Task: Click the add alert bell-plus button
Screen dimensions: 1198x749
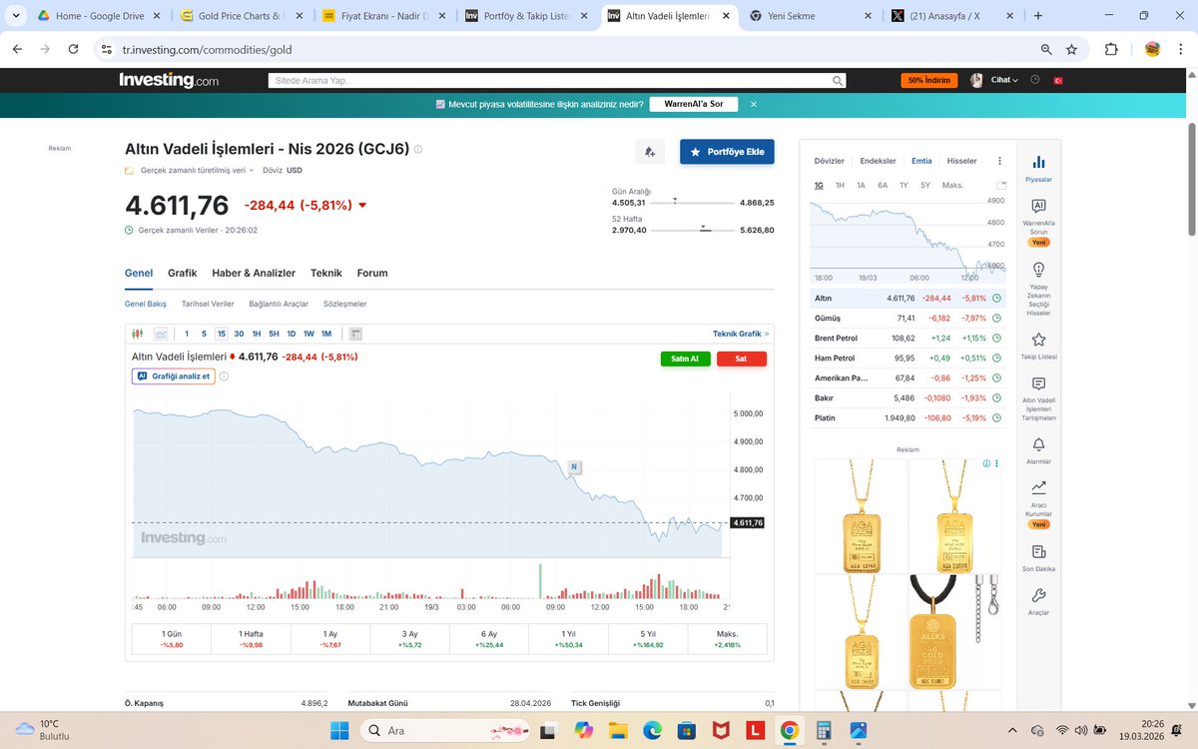Action: (x=650, y=152)
